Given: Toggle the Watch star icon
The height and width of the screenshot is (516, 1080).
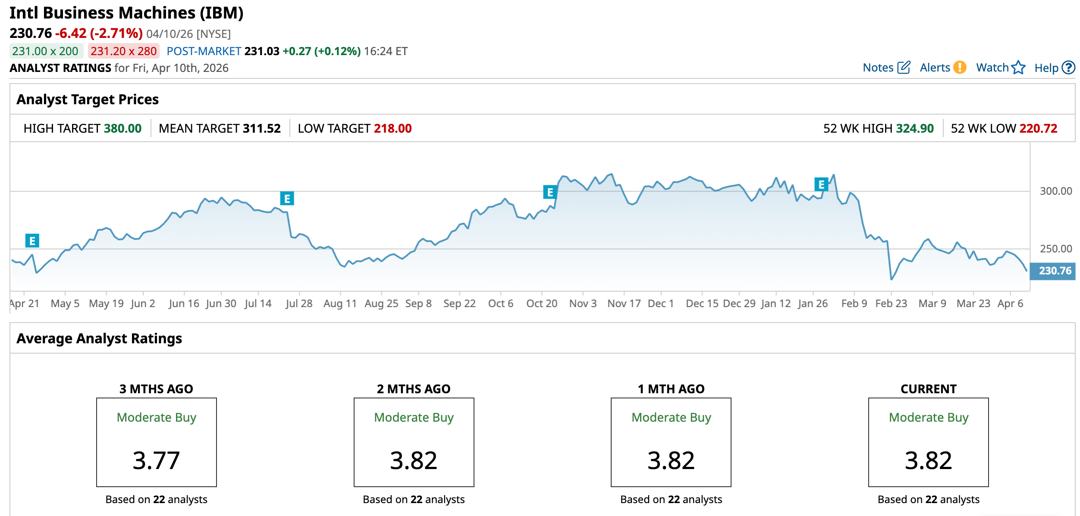Looking at the screenshot, I should click(1018, 68).
